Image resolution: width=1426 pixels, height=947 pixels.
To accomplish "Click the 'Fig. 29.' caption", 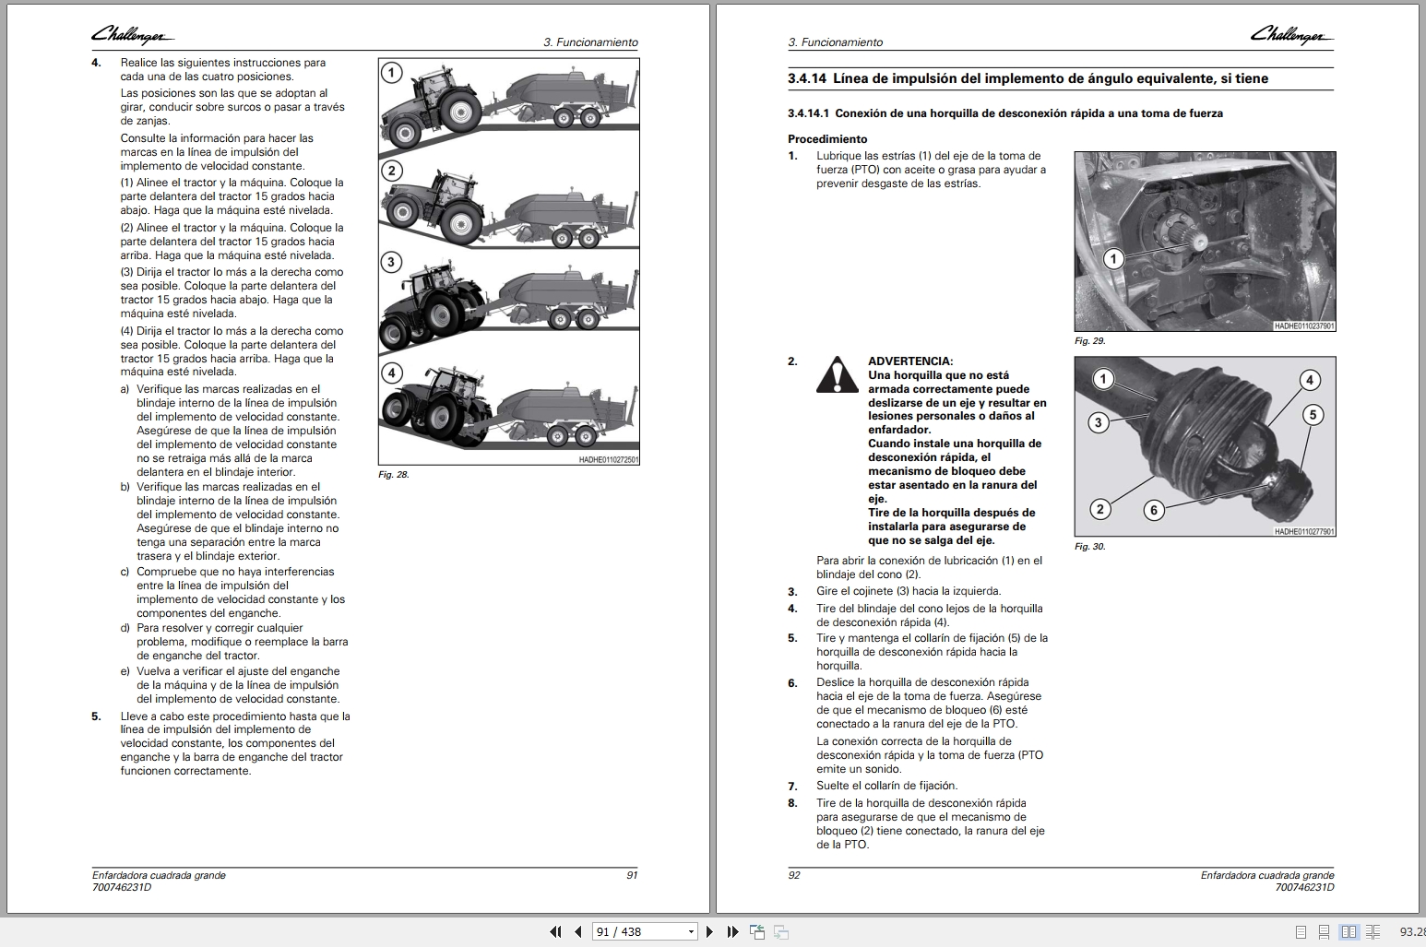I will click(1090, 341).
